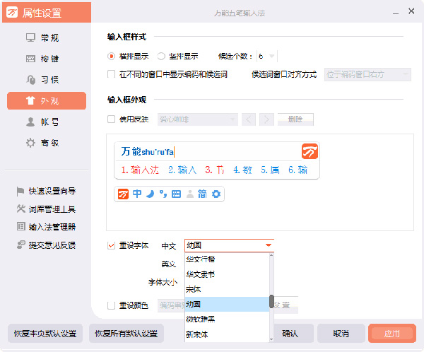This screenshot has width=424, height=352.
Task: Click the font list scrollbar thumb
Action: [x=271, y=303]
